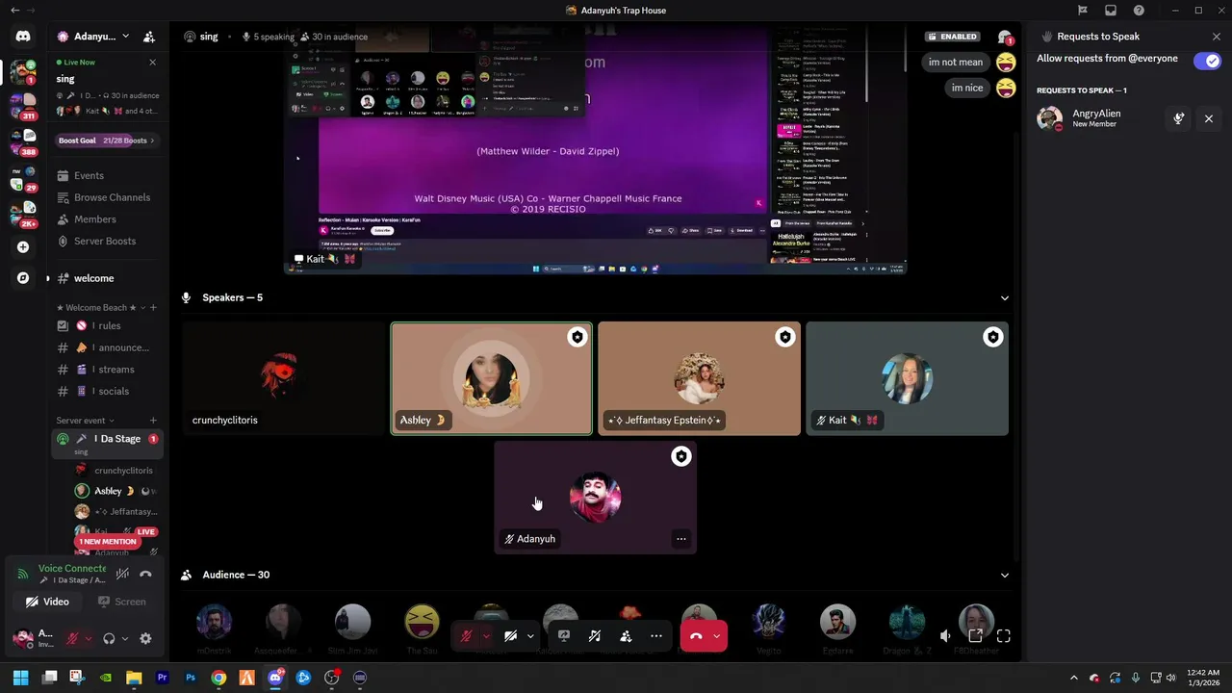Unmute mic in stage control bar
Viewport: 1232px width, 693px height.
466,636
